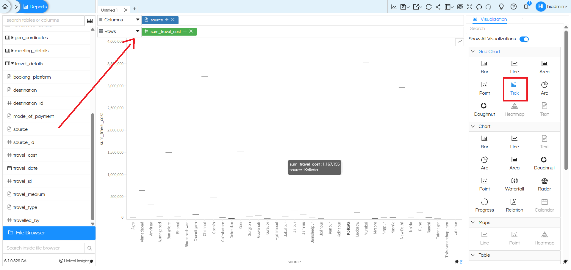
Task: Open the Rows dropdown arrow
Action: (x=137, y=31)
